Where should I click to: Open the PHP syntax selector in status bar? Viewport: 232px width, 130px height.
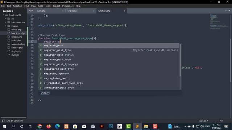click(221, 121)
